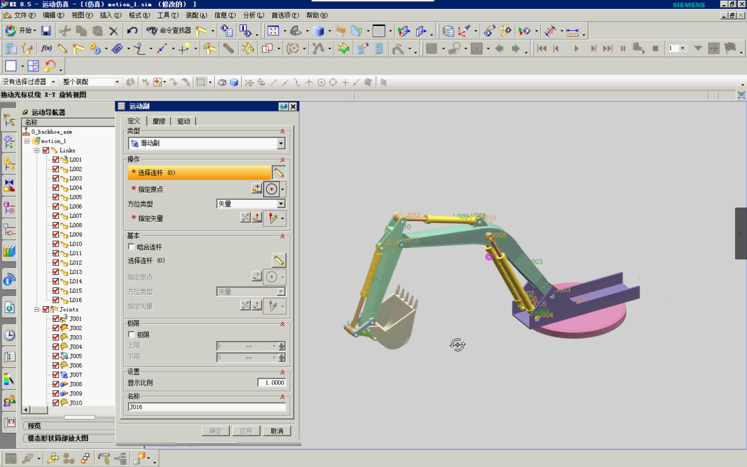This screenshot has height=467, width=747.
Task: Click the Delete X icon in the toolbar
Action: pos(114,31)
